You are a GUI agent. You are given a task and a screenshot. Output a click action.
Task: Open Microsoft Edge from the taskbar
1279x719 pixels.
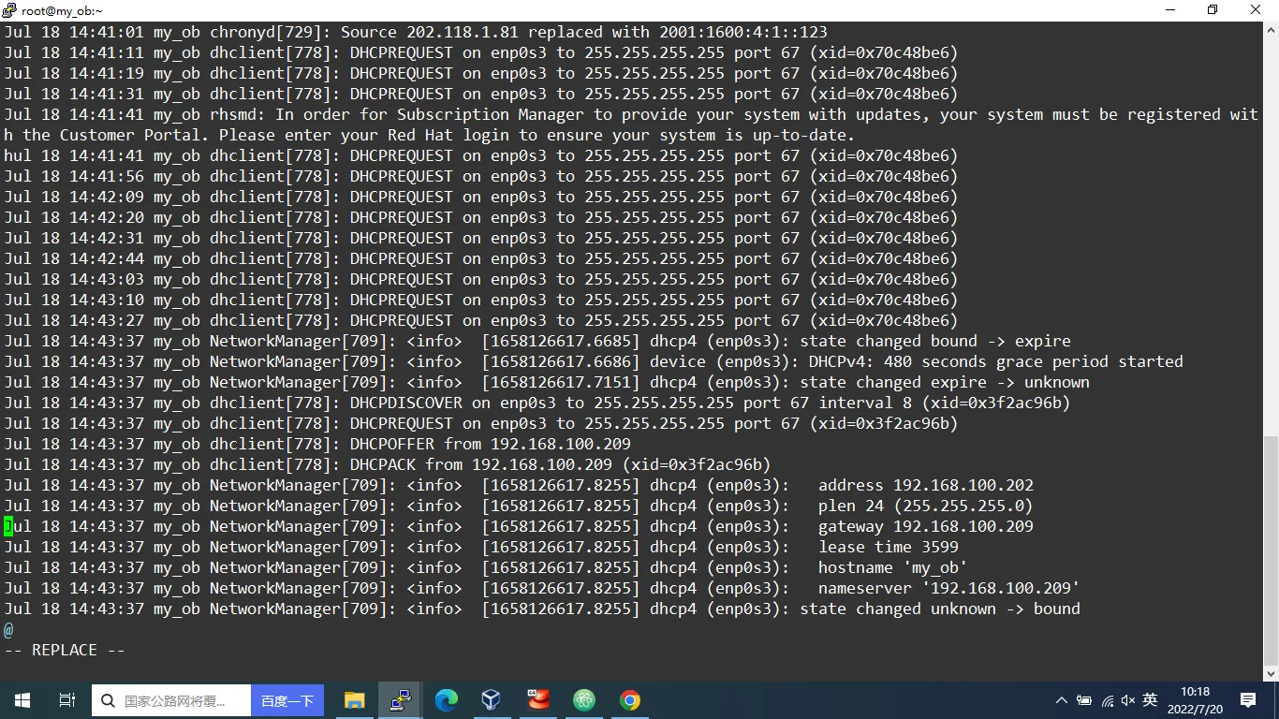click(446, 700)
